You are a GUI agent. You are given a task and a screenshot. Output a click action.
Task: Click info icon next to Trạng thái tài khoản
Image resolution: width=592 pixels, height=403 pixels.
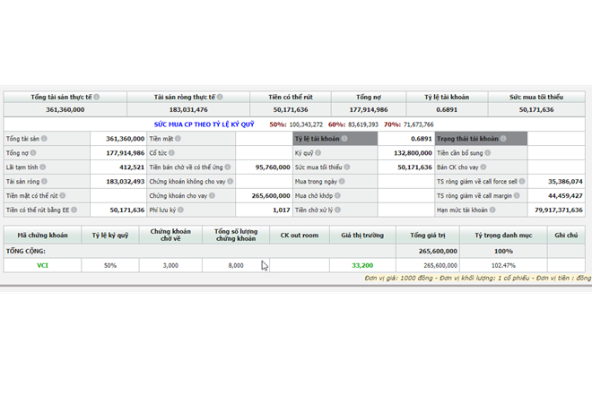pos(502,139)
